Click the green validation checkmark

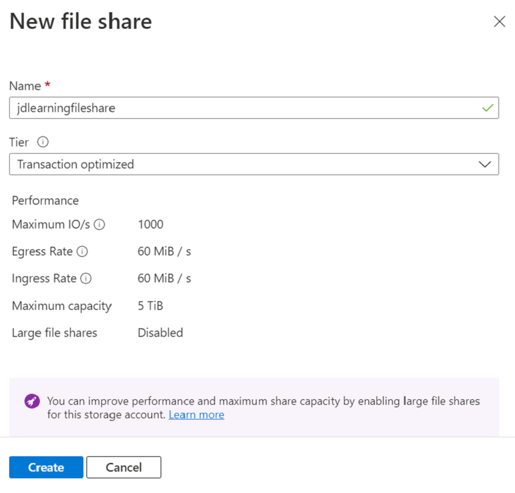(x=488, y=108)
